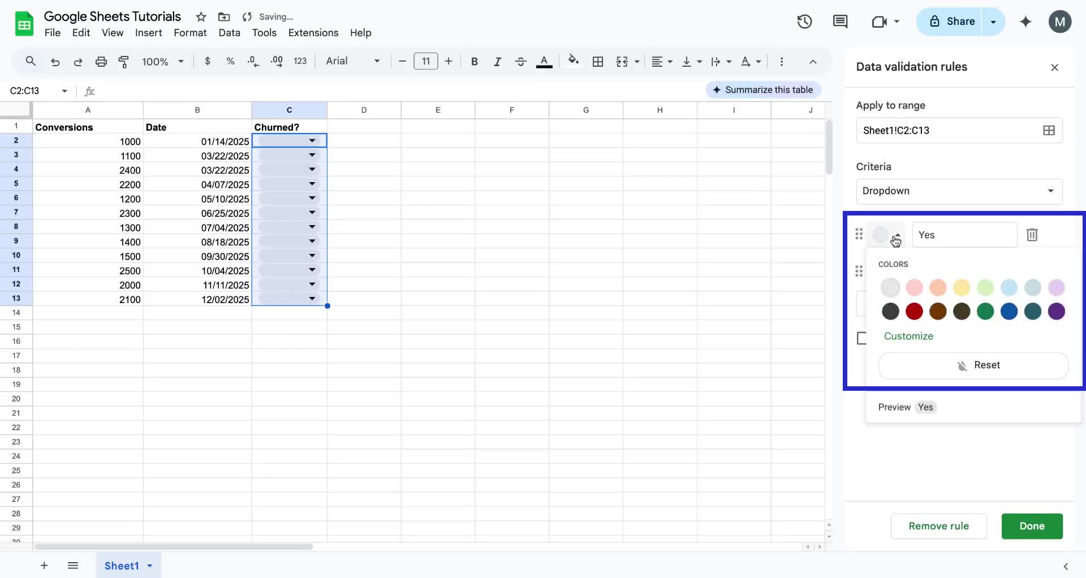The height and width of the screenshot is (578, 1086).
Task: Select the red color swatch
Action: coord(914,312)
